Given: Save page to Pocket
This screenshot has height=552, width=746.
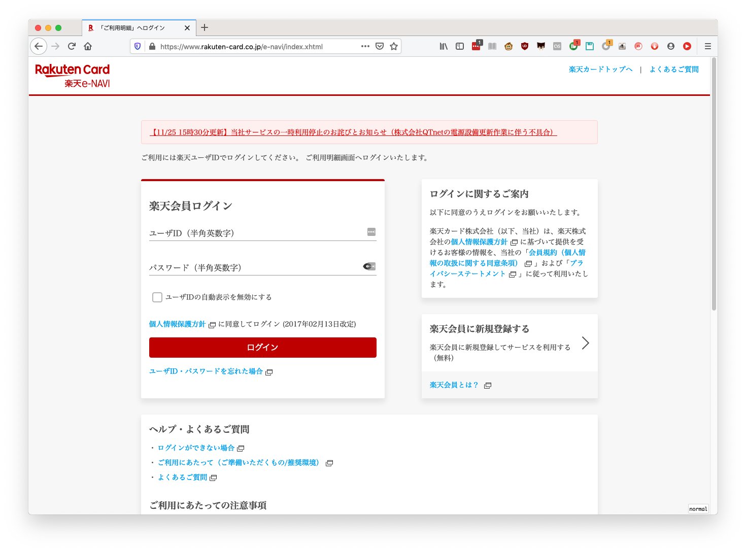Looking at the screenshot, I should point(379,46).
